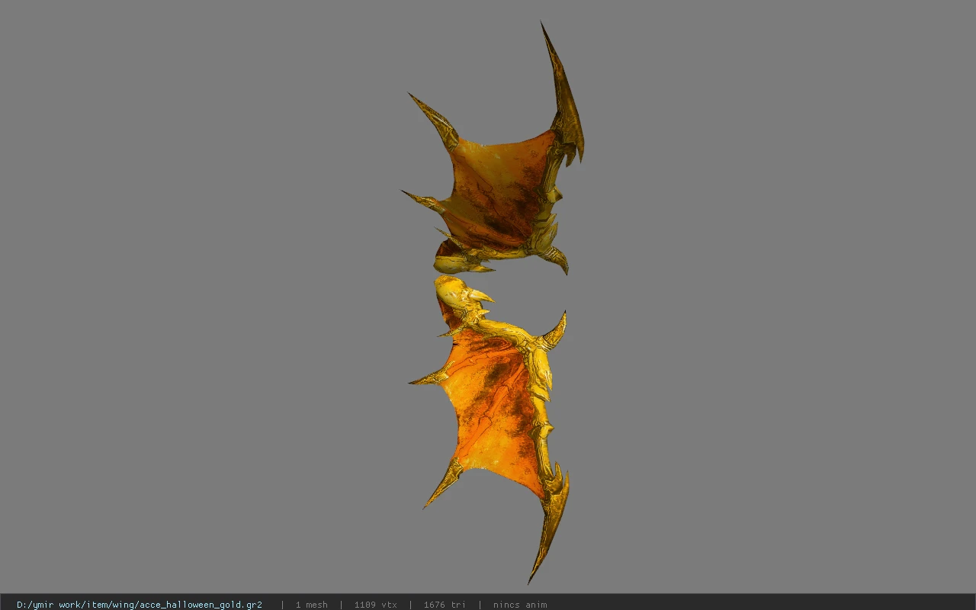Click the '1676 tri' triangle count

(445, 605)
